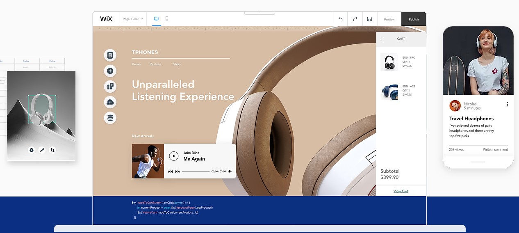This screenshot has width=519, height=233.
Task: Click the END - PRO headphones thumbnail
Action: 389,62
